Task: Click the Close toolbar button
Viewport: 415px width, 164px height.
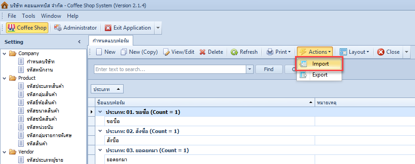Action: (388, 52)
